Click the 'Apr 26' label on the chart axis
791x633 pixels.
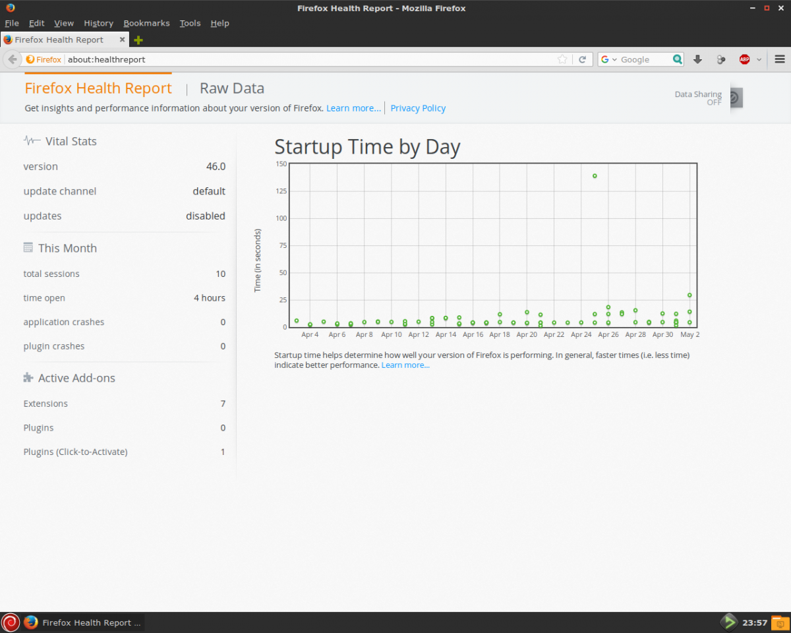[608, 334]
